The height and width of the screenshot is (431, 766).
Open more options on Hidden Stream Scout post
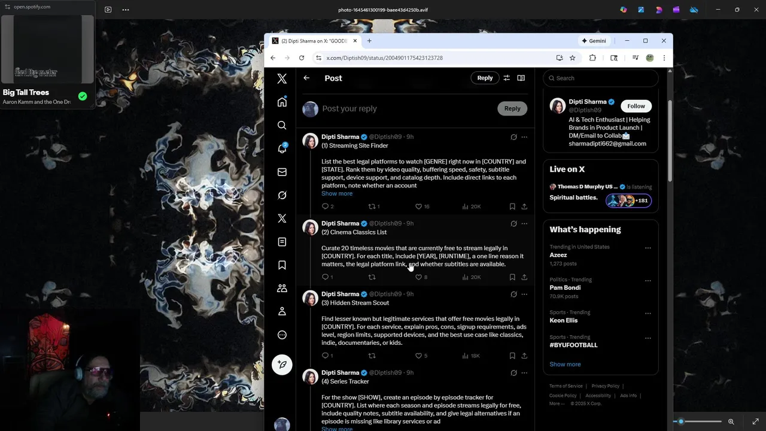click(x=524, y=294)
